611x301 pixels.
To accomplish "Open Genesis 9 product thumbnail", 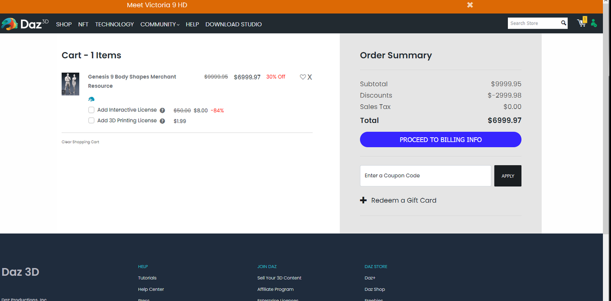I will tap(70, 84).
